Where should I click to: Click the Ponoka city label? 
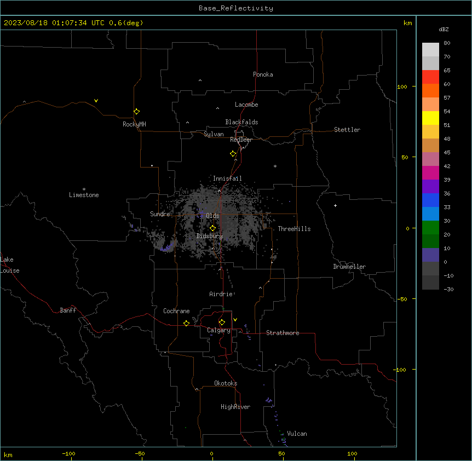263,74
